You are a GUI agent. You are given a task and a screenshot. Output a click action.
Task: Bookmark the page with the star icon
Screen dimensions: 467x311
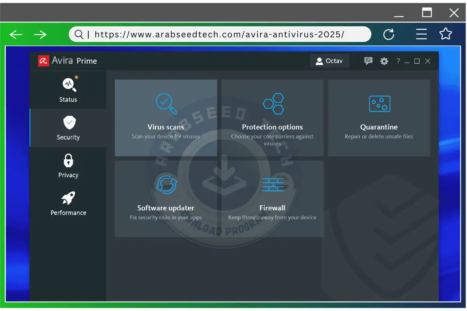click(x=446, y=34)
